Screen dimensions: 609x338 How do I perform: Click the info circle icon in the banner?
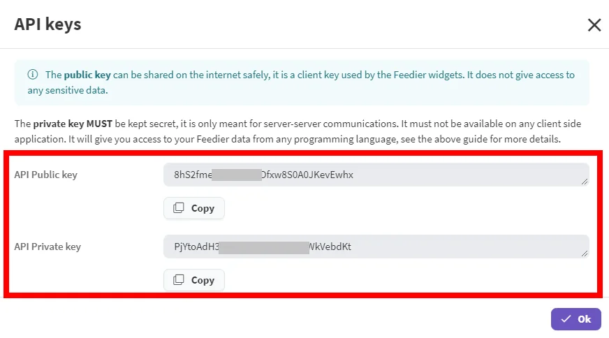[33, 74]
